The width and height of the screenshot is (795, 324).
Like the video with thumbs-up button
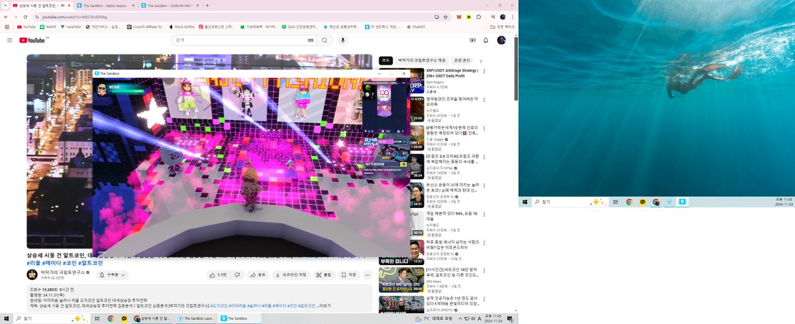coord(220,274)
